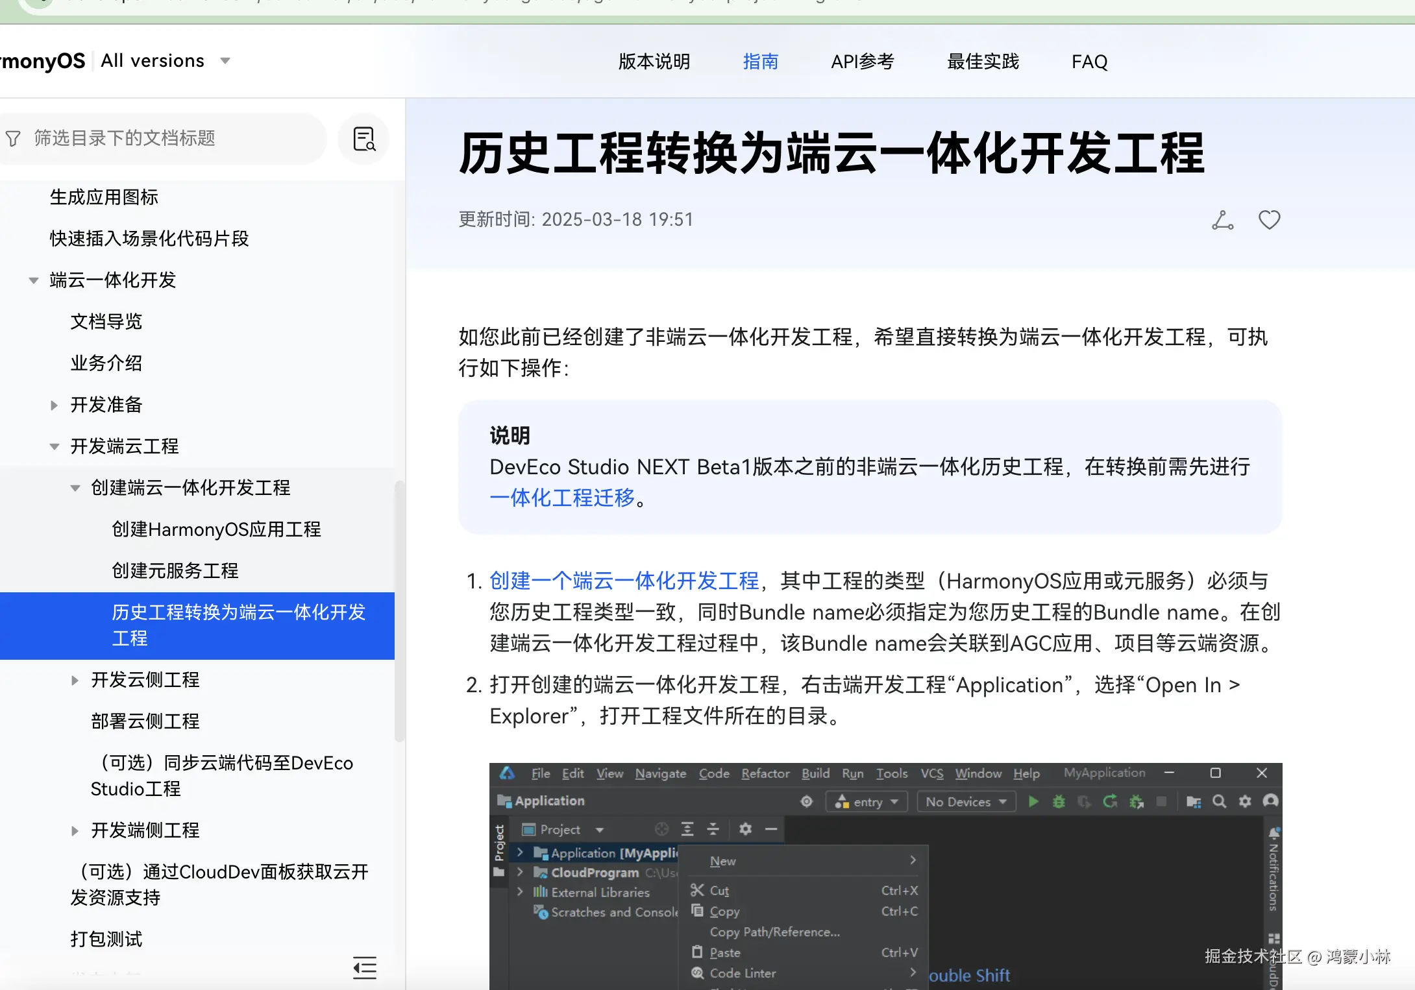Open the API参考 tab
The image size is (1415, 990).
(x=862, y=62)
